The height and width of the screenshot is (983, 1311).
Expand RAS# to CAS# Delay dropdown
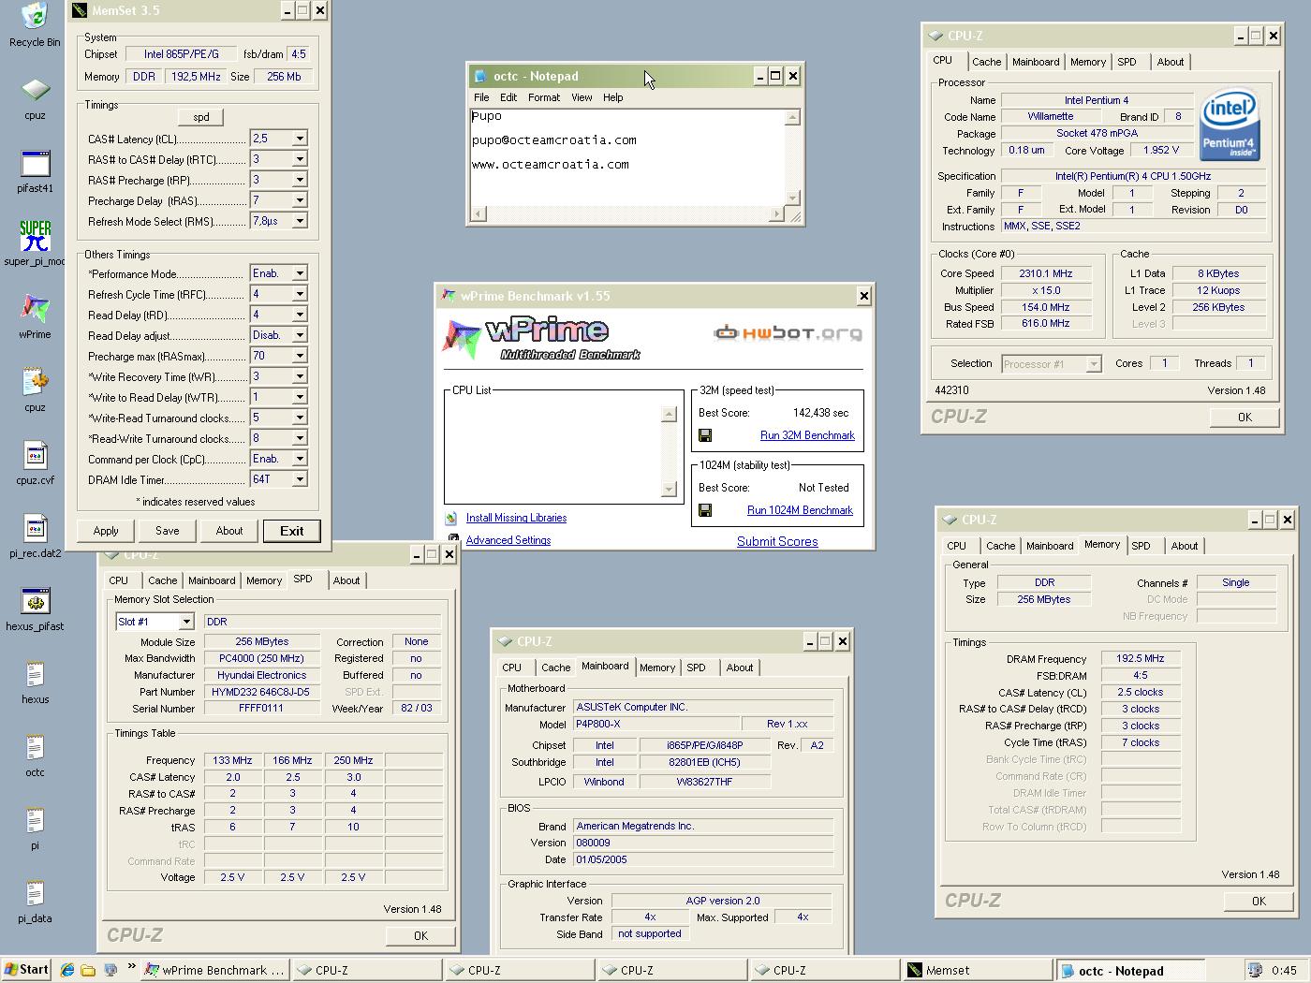(300, 159)
